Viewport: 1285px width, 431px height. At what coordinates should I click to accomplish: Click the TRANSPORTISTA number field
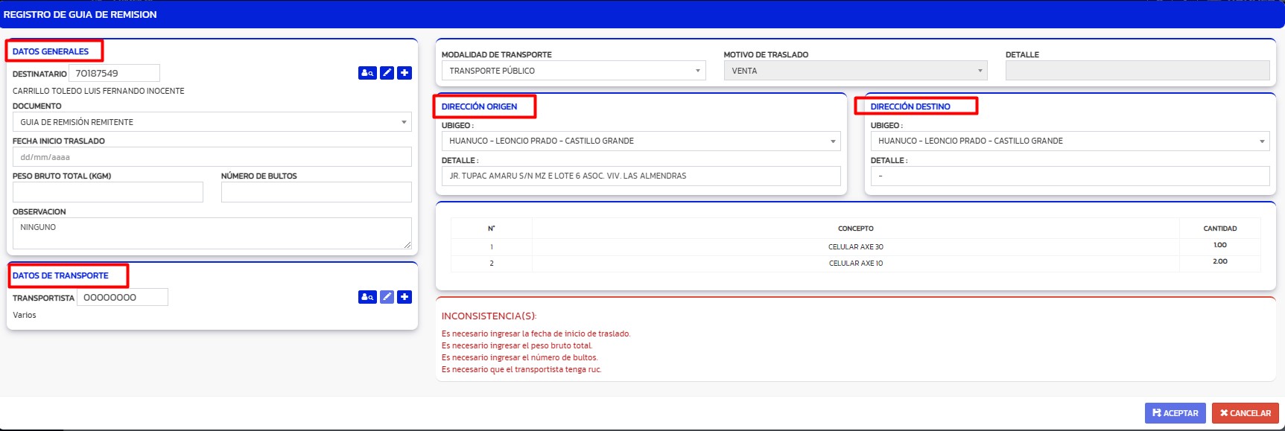pyautogui.click(x=122, y=297)
